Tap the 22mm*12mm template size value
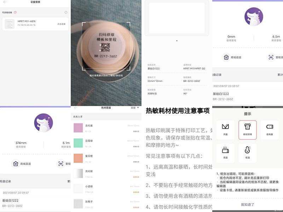The image size is (283, 212). tap(155, 81)
